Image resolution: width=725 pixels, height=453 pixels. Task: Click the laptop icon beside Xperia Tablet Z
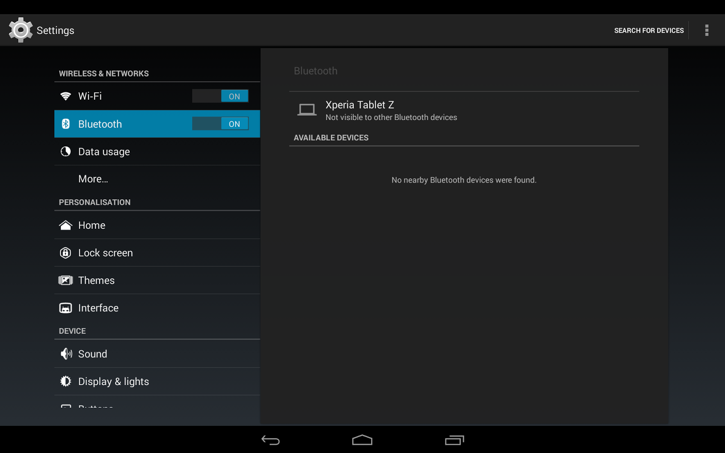307,110
